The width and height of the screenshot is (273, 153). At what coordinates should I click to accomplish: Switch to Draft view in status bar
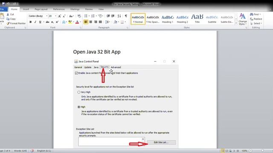point(238,151)
